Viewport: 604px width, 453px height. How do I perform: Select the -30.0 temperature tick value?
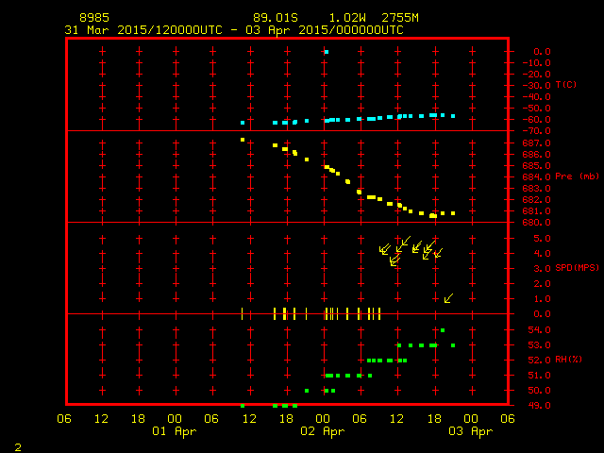536,86
